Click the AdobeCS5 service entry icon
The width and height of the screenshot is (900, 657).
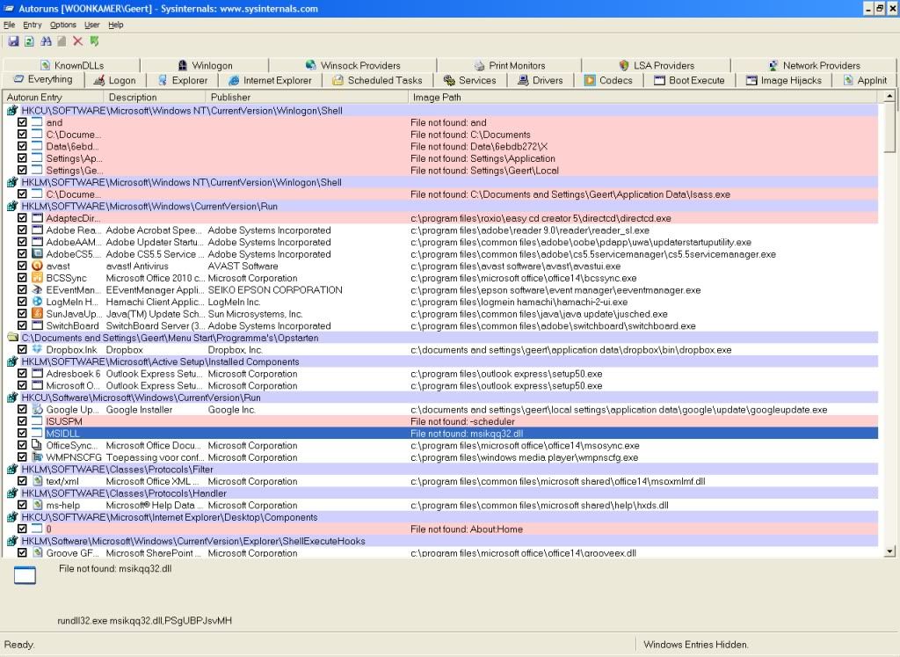(x=37, y=254)
